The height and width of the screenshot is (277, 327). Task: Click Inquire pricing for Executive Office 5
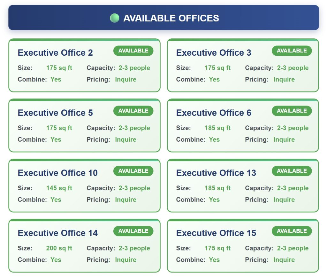[125, 139]
